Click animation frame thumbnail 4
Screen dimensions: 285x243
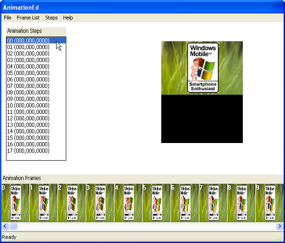tap(128, 203)
